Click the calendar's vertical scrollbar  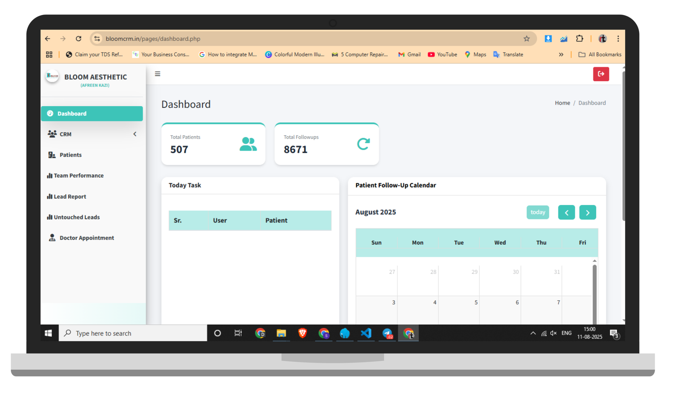click(x=594, y=293)
